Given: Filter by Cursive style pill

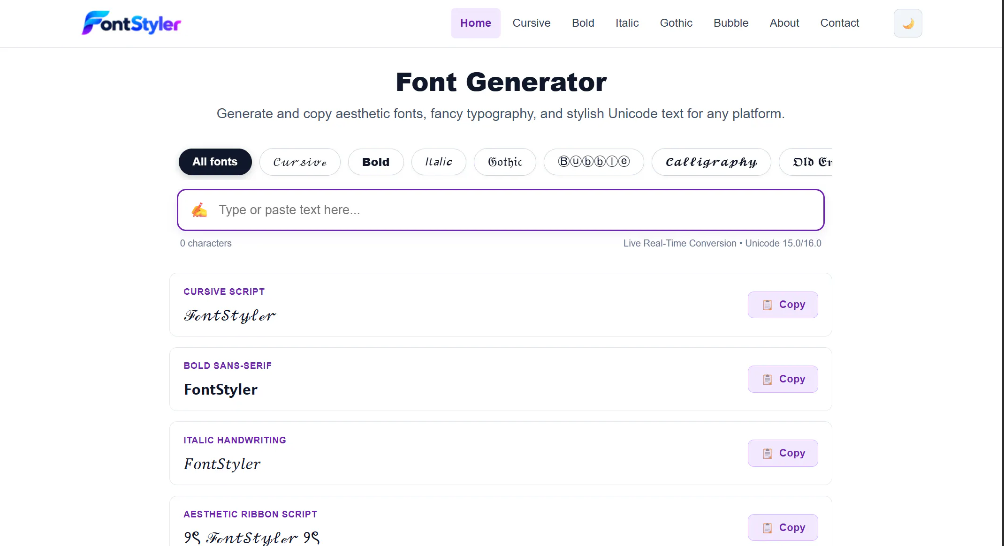Looking at the screenshot, I should (300, 162).
